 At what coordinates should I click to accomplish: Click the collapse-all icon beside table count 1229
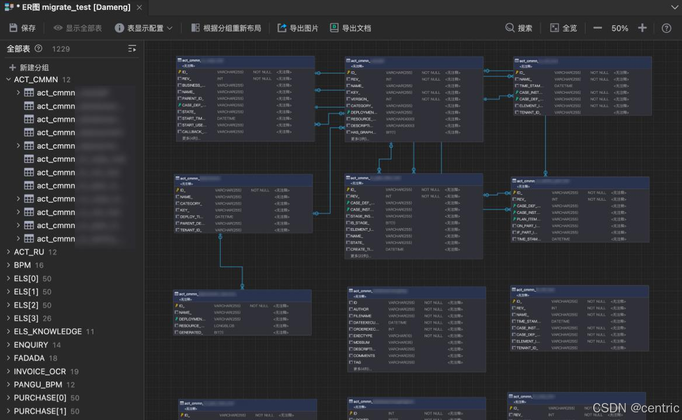(x=132, y=49)
